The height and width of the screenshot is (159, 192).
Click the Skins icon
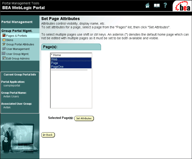coord(4,40)
